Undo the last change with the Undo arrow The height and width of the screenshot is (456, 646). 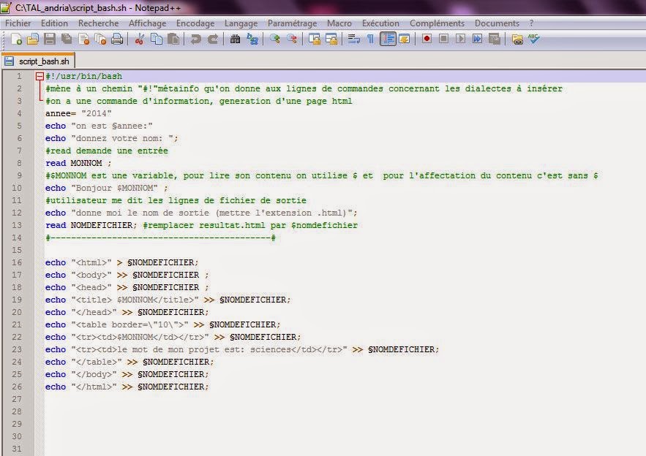(x=195, y=39)
